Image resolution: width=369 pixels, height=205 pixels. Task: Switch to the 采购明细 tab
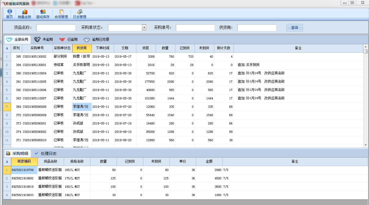click(x=17, y=153)
